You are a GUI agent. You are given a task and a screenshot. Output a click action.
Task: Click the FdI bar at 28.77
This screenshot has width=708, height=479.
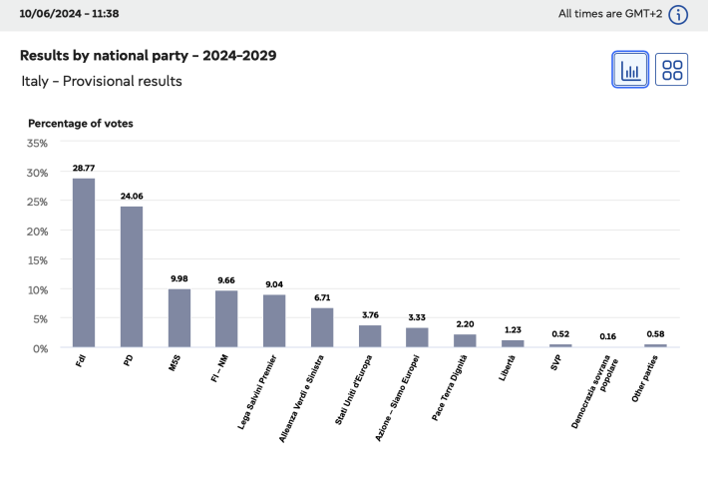(84, 262)
